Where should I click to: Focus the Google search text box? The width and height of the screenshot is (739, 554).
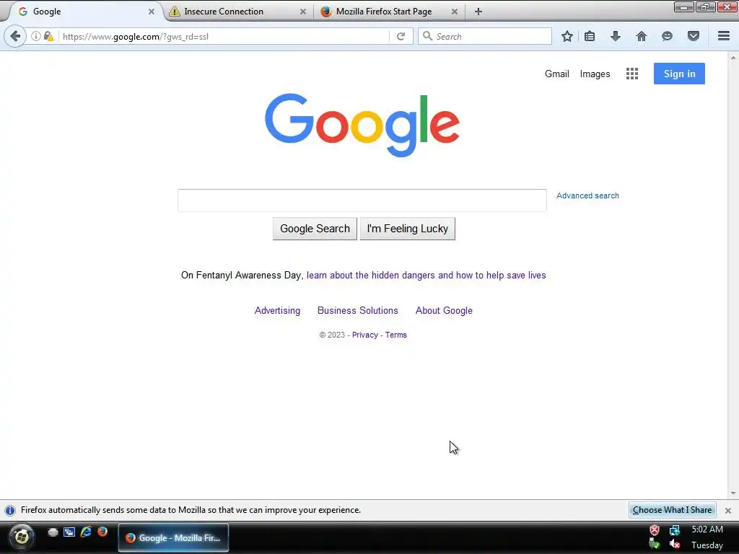click(x=362, y=201)
